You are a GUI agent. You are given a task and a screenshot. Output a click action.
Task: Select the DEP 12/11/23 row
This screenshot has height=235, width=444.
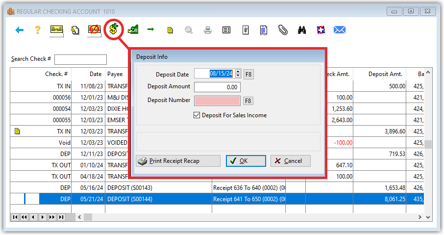[x=217, y=154]
